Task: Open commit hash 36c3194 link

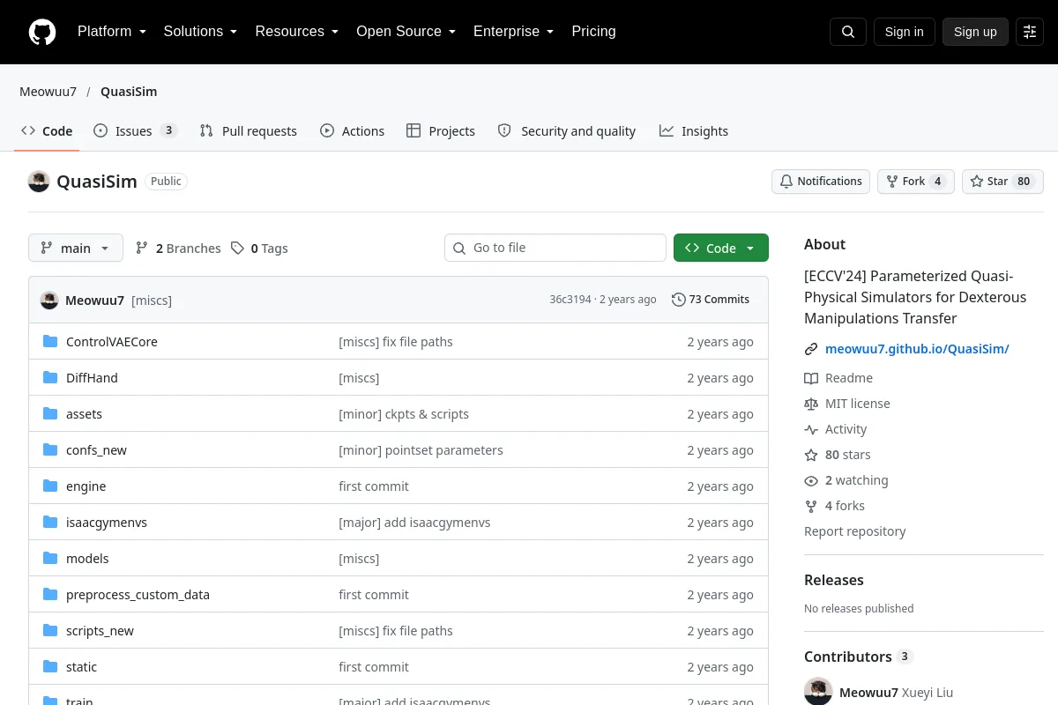Action: (570, 300)
